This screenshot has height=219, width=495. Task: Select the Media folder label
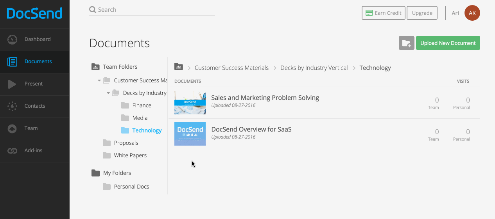(x=140, y=118)
